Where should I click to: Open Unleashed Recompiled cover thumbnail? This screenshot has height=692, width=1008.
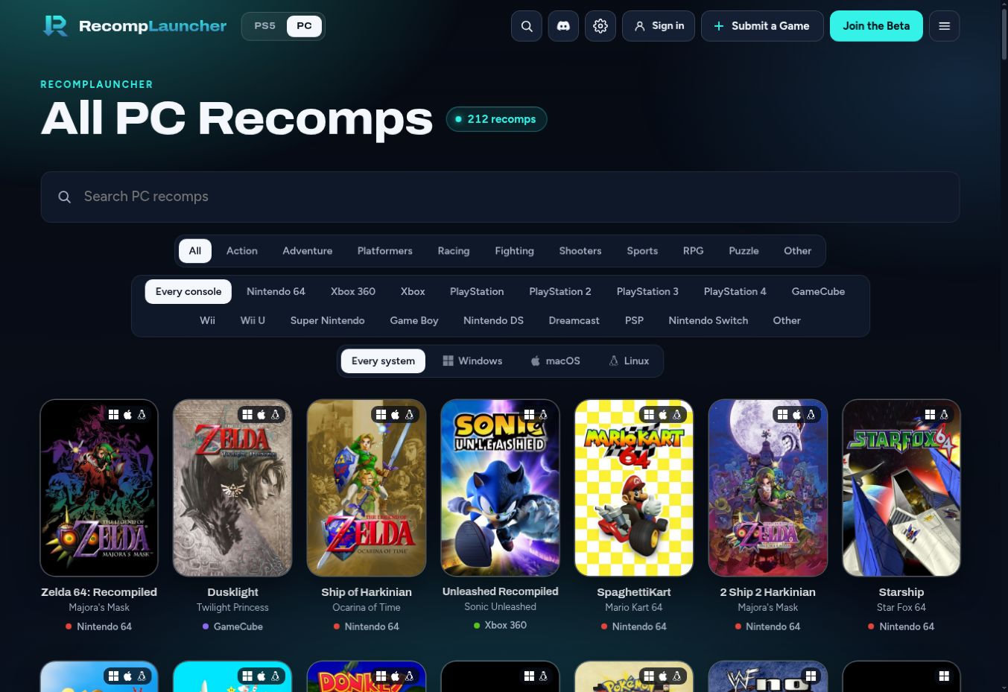[500, 488]
